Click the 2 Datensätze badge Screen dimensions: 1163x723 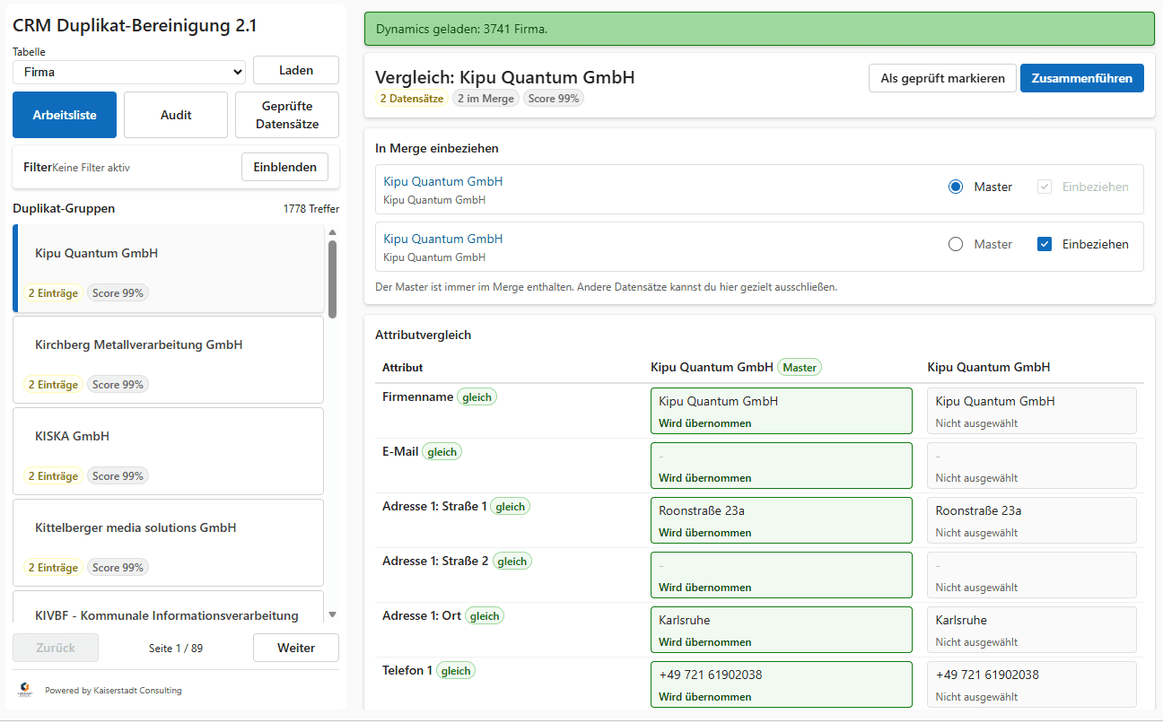(x=412, y=99)
